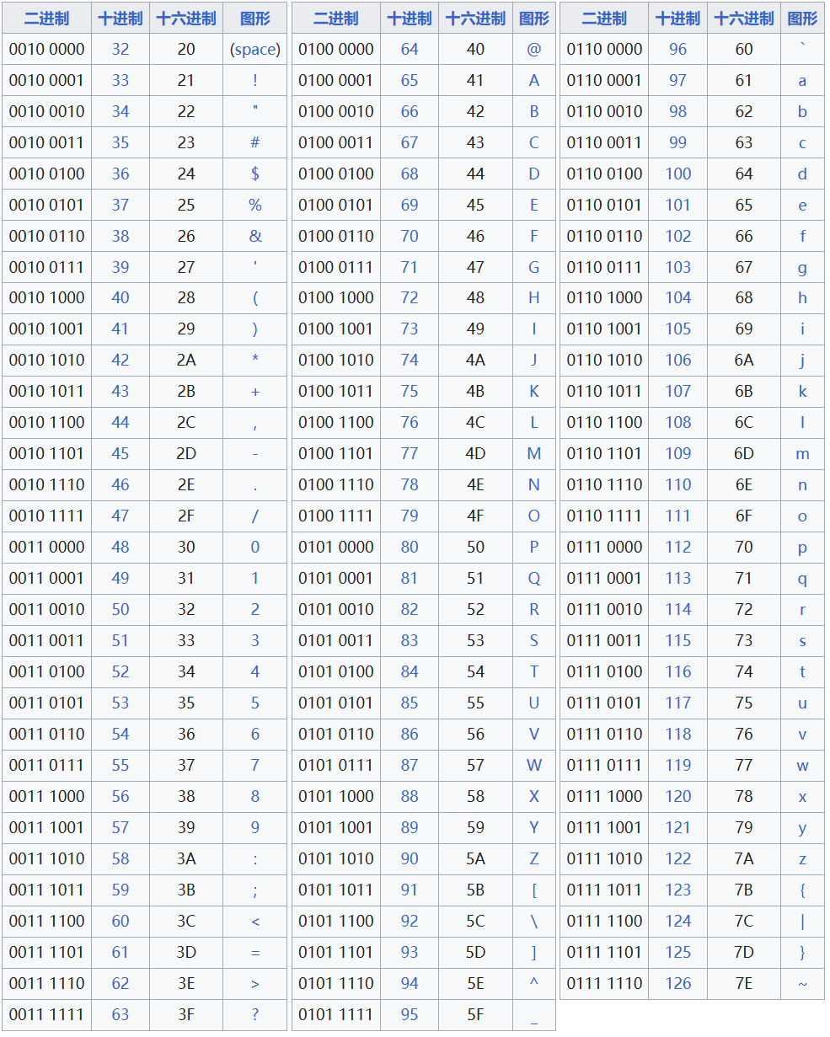Open the greater-than > character link

(255, 983)
